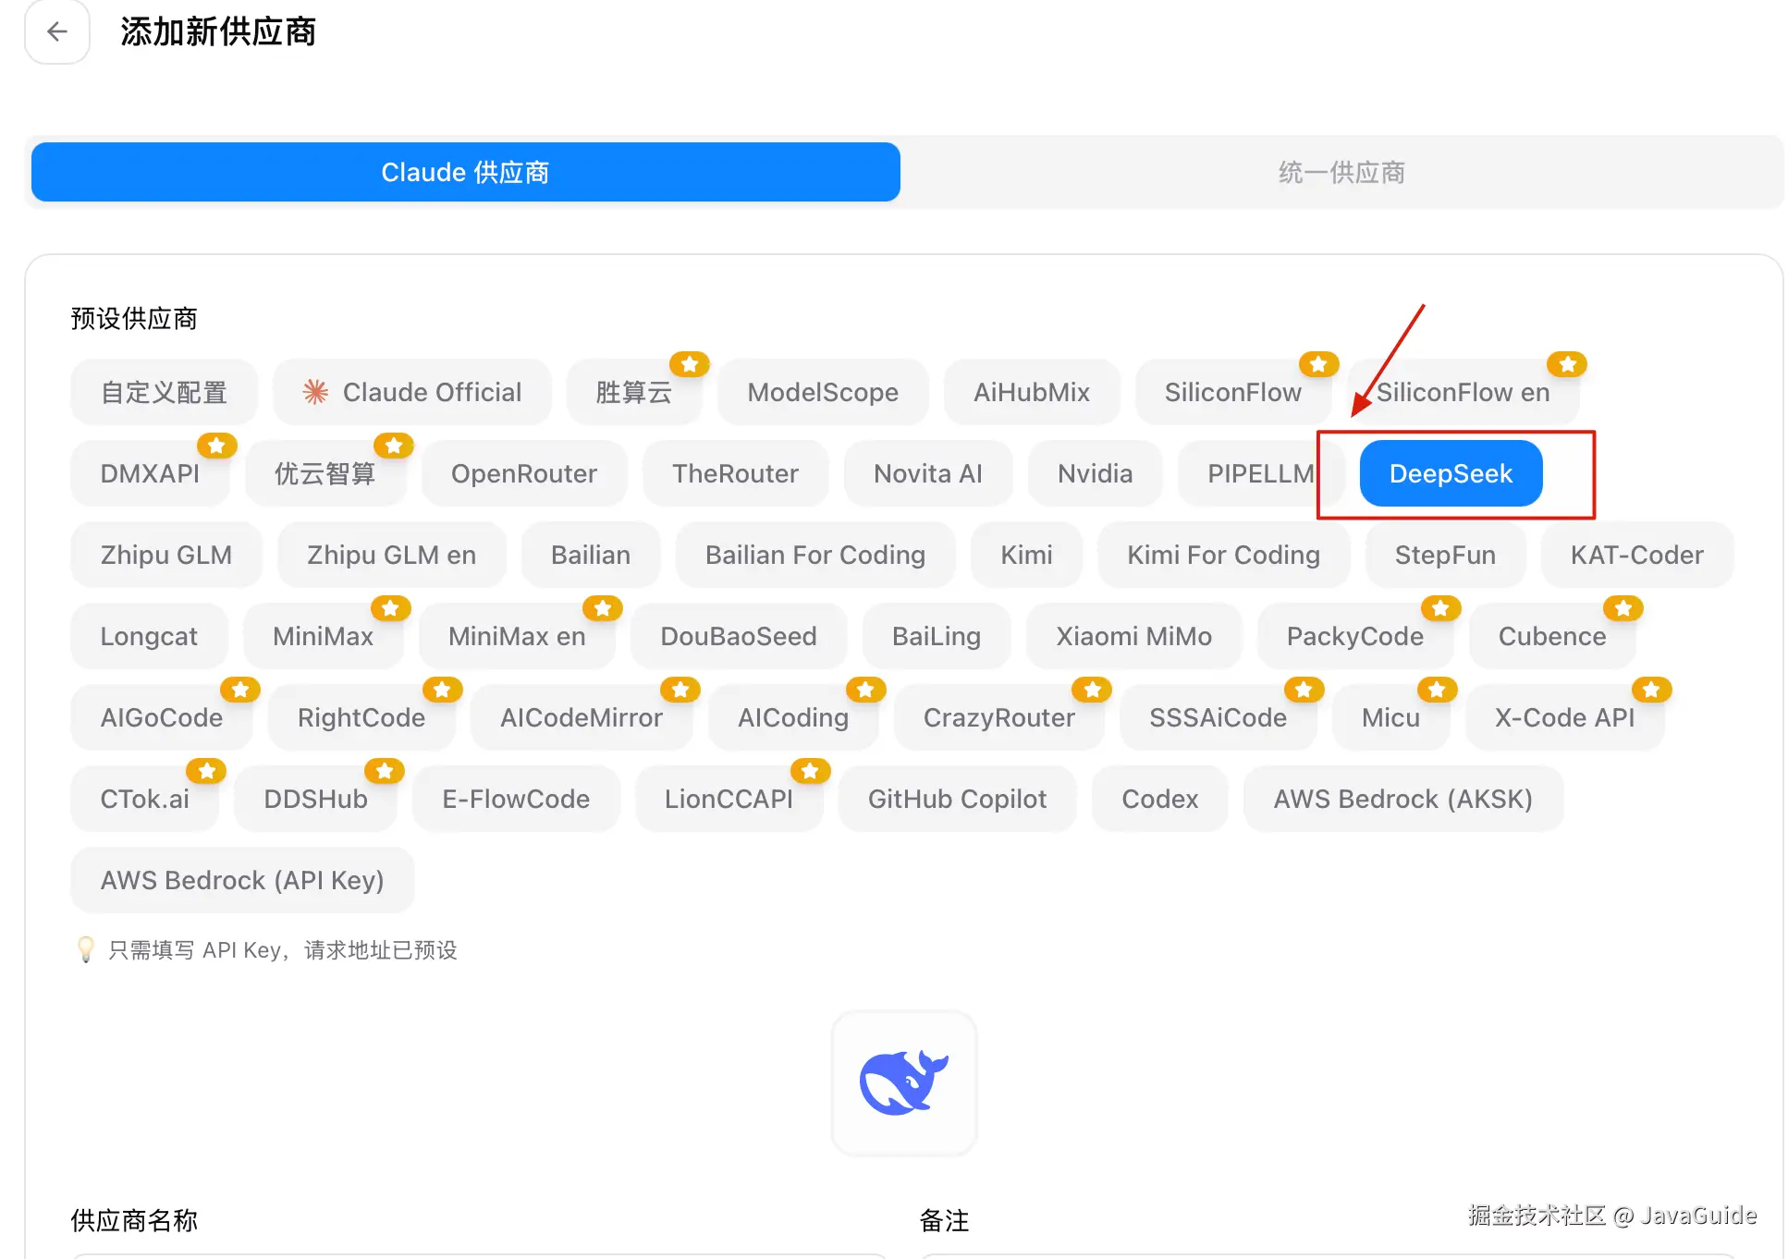Click the star badge on SiliconFlow
The width and height of the screenshot is (1788, 1259).
[x=1317, y=363]
